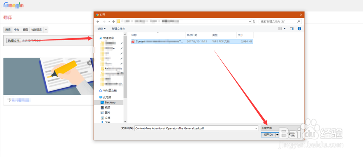Close the Open dialog with the X button
Viewport: 363px width, 157px height.
[301, 14]
